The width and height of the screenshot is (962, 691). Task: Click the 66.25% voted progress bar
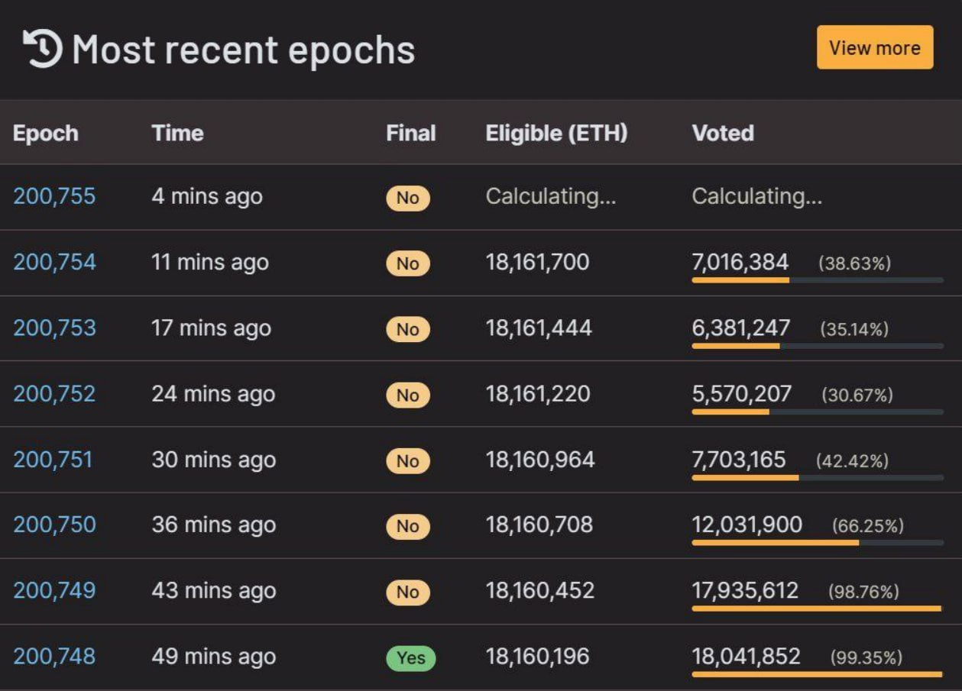point(818,543)
